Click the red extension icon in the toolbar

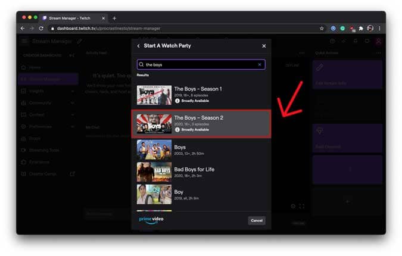click(352, 29)
